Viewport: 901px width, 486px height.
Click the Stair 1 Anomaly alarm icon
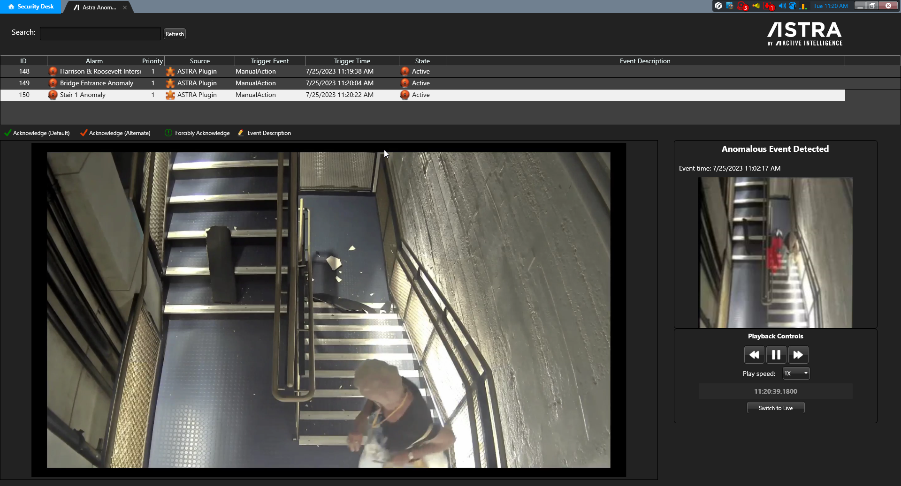(53, 95)
